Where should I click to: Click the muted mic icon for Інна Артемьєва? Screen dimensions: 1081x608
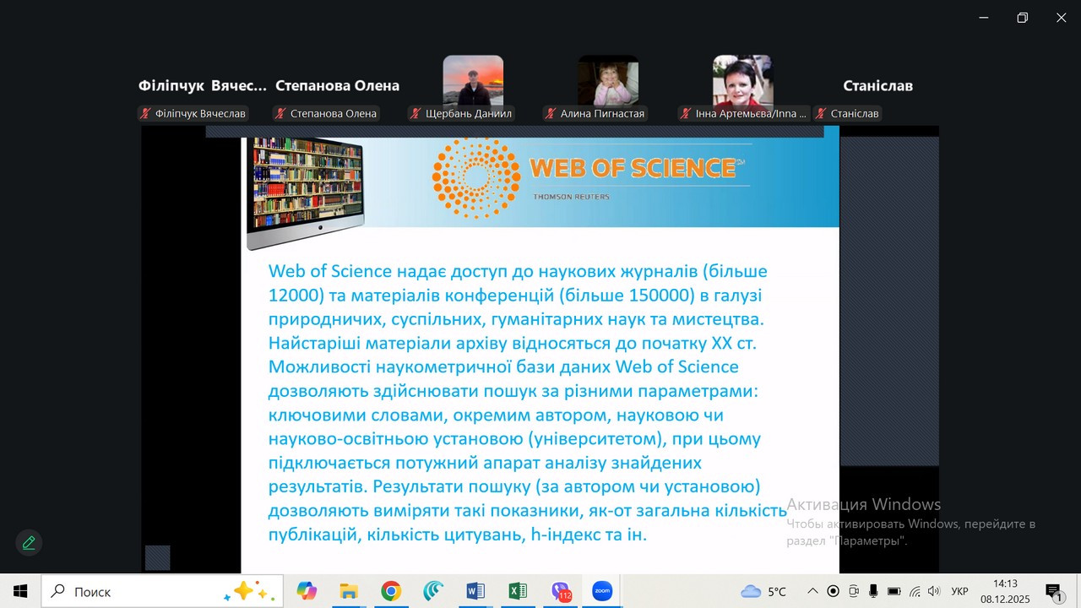(686, 113)
